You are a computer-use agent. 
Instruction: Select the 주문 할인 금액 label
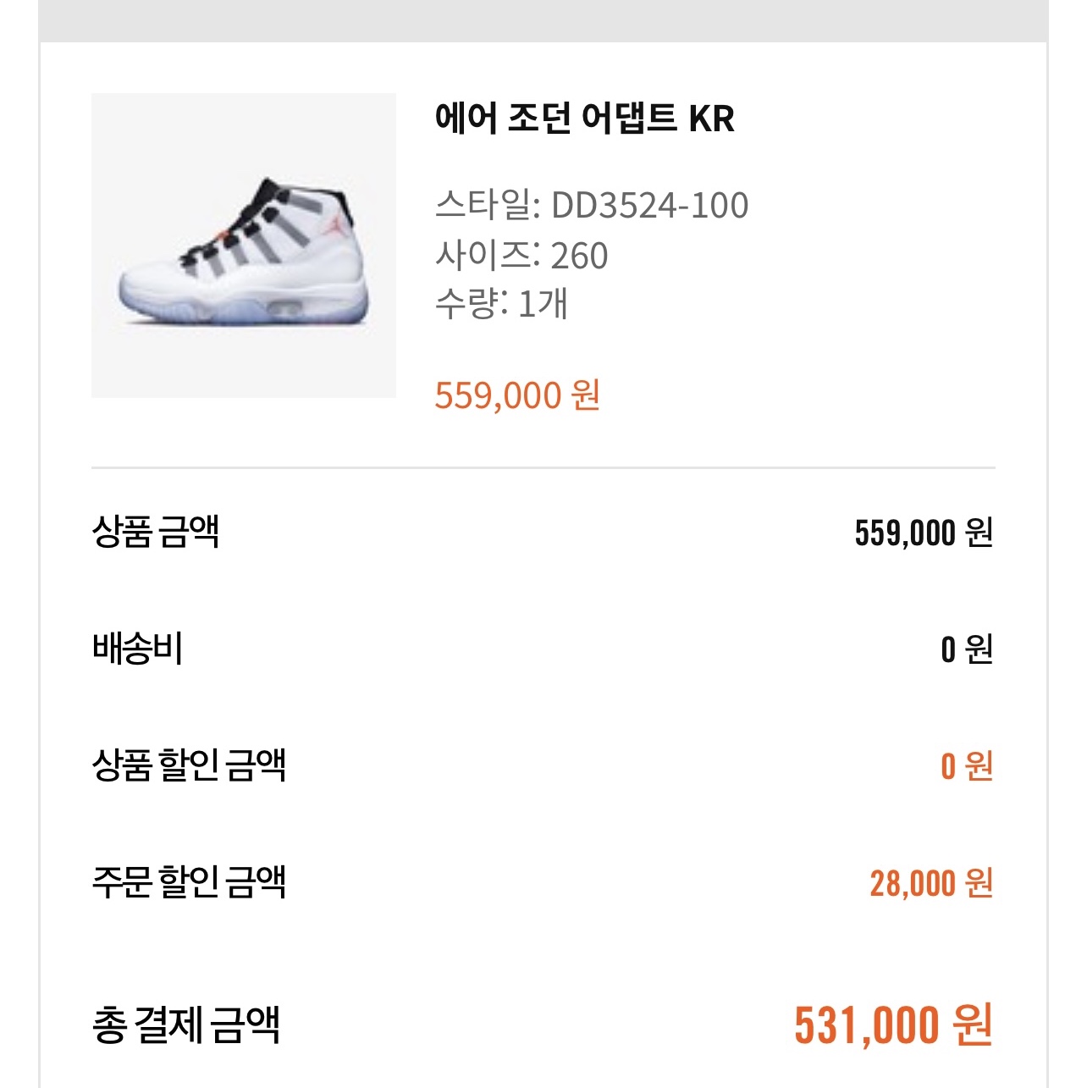click(189, 882)
